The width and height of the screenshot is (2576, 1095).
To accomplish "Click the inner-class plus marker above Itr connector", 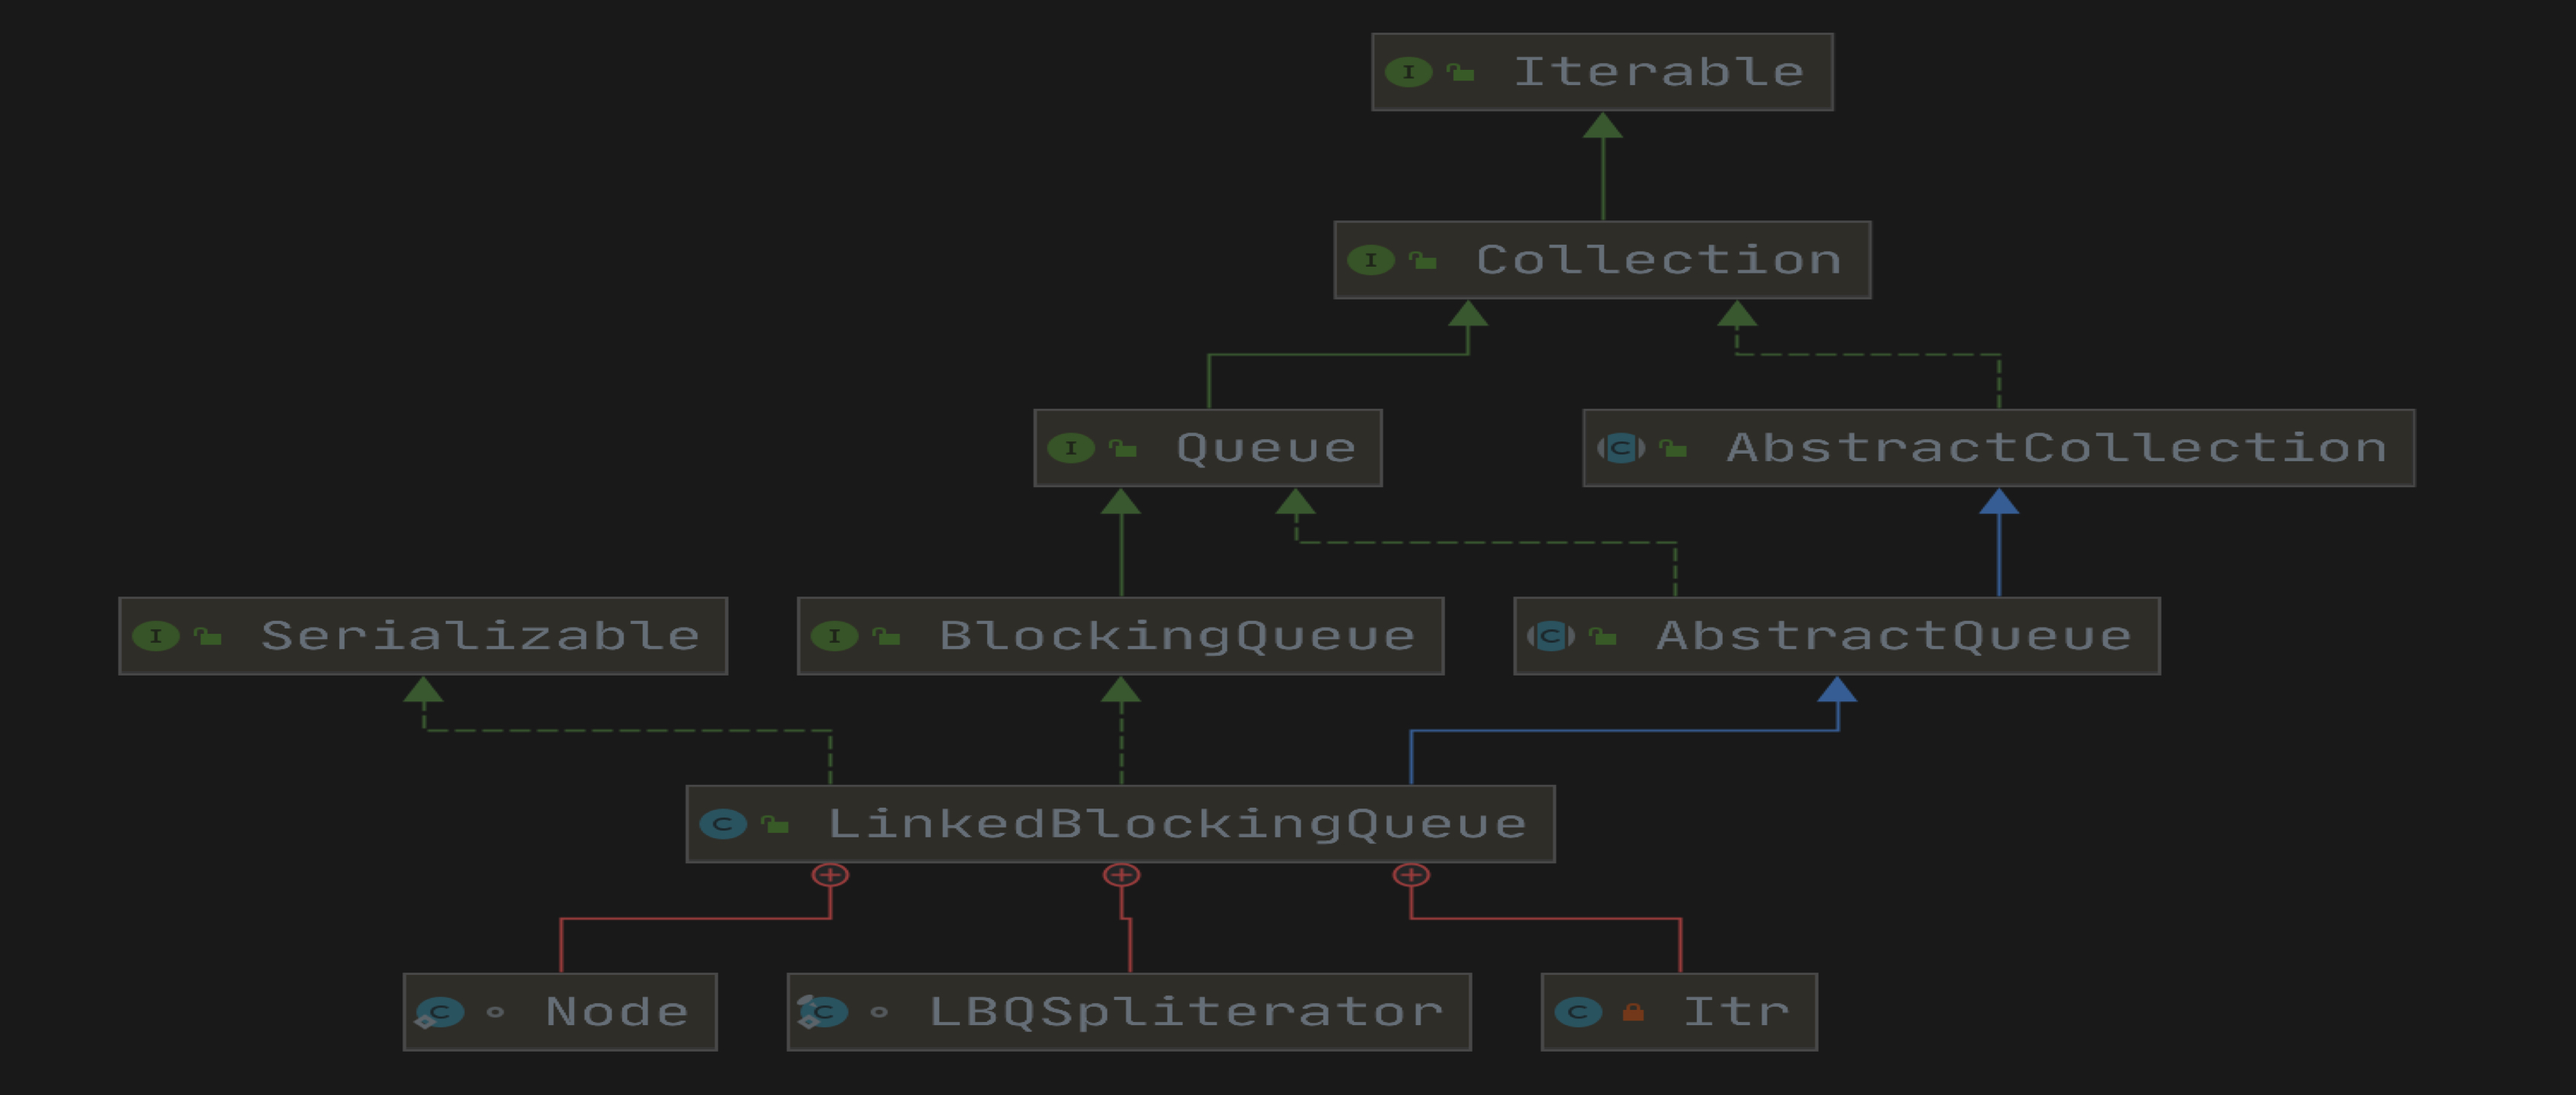I will click(x=1411, y=875).
